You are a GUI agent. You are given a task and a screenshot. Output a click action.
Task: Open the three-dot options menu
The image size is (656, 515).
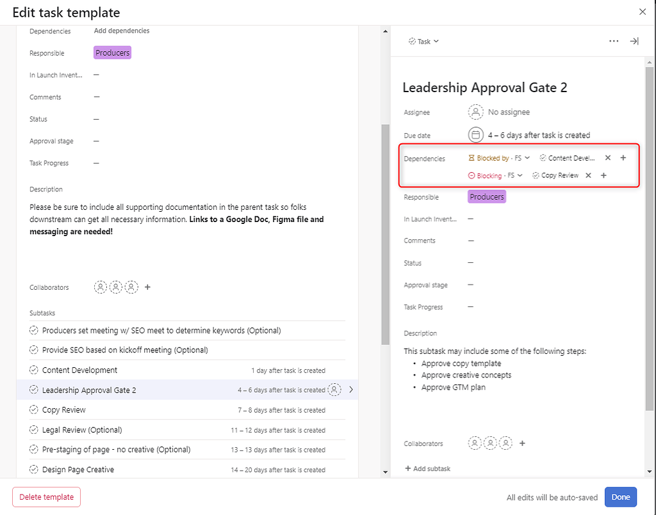(614, 41)
